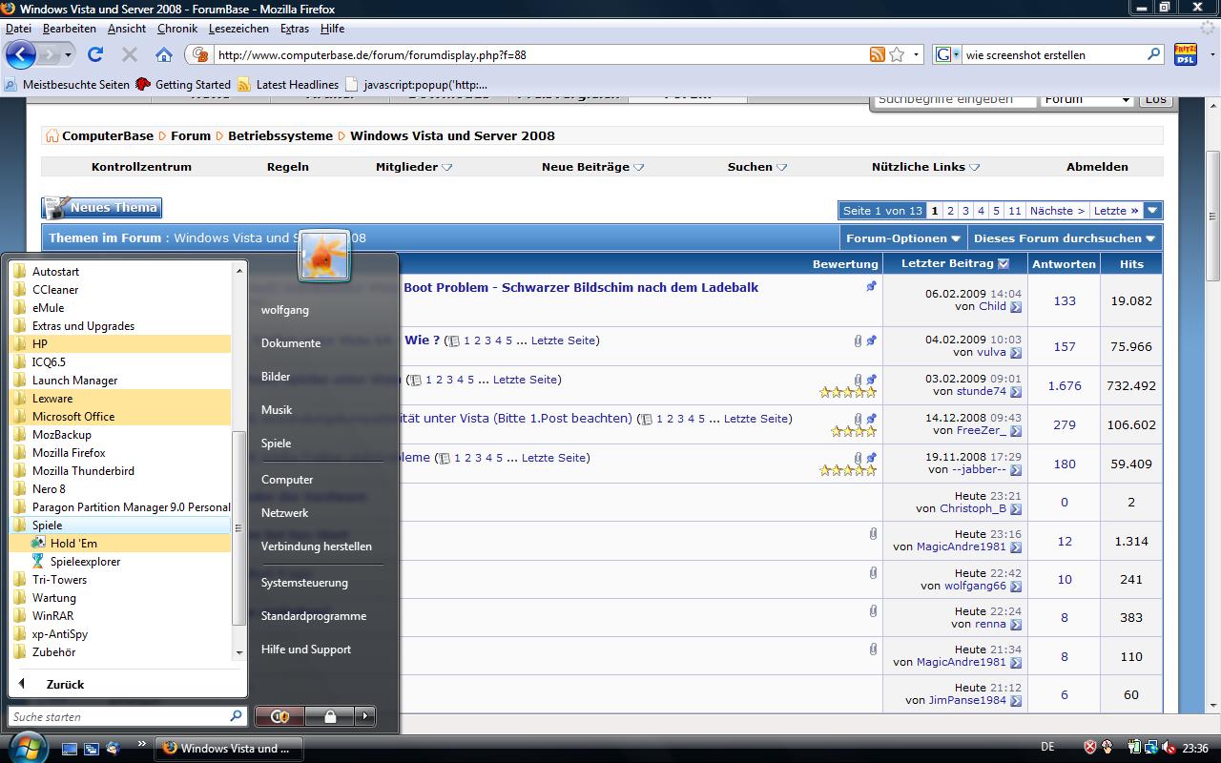Go to page 2 of the forum
Screen dimensions: 1221x763
[x=950, y=211]
